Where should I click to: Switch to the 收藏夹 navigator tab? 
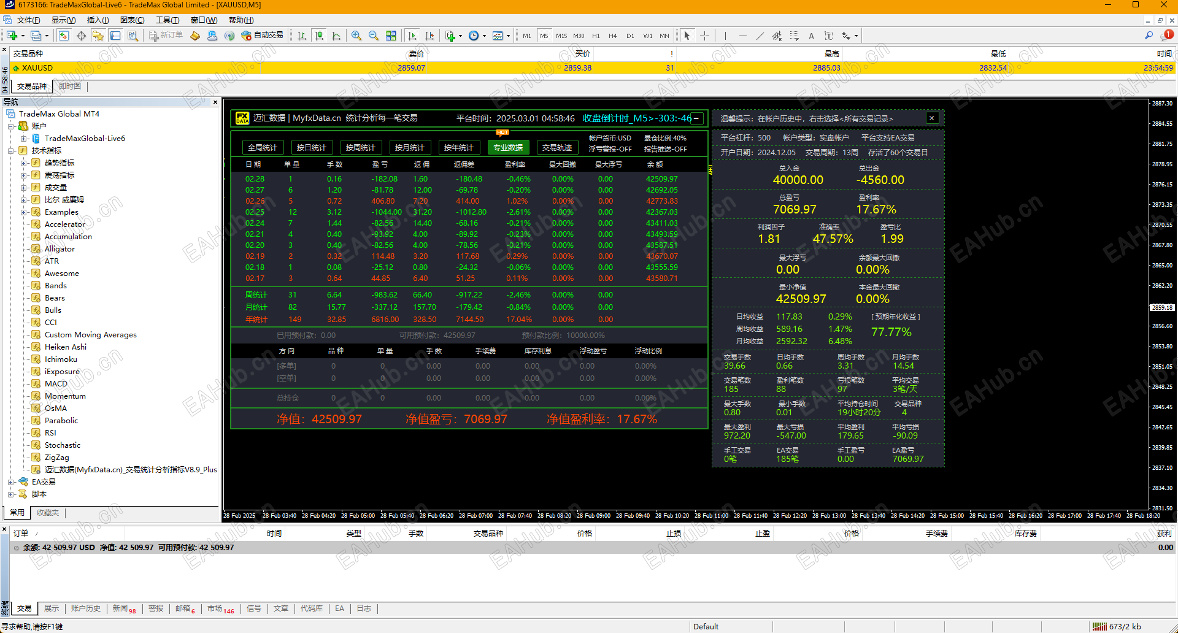point(48,513)
